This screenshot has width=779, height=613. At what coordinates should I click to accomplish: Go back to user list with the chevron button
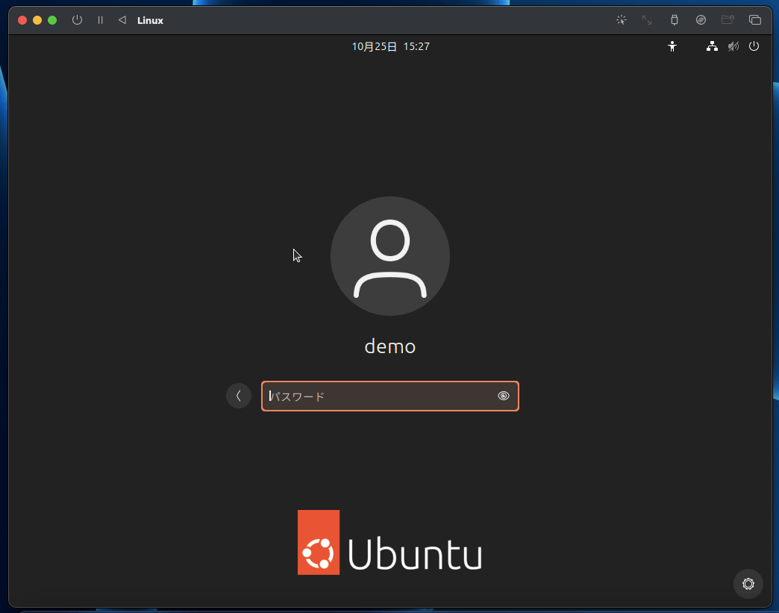(x=239, y=396)
